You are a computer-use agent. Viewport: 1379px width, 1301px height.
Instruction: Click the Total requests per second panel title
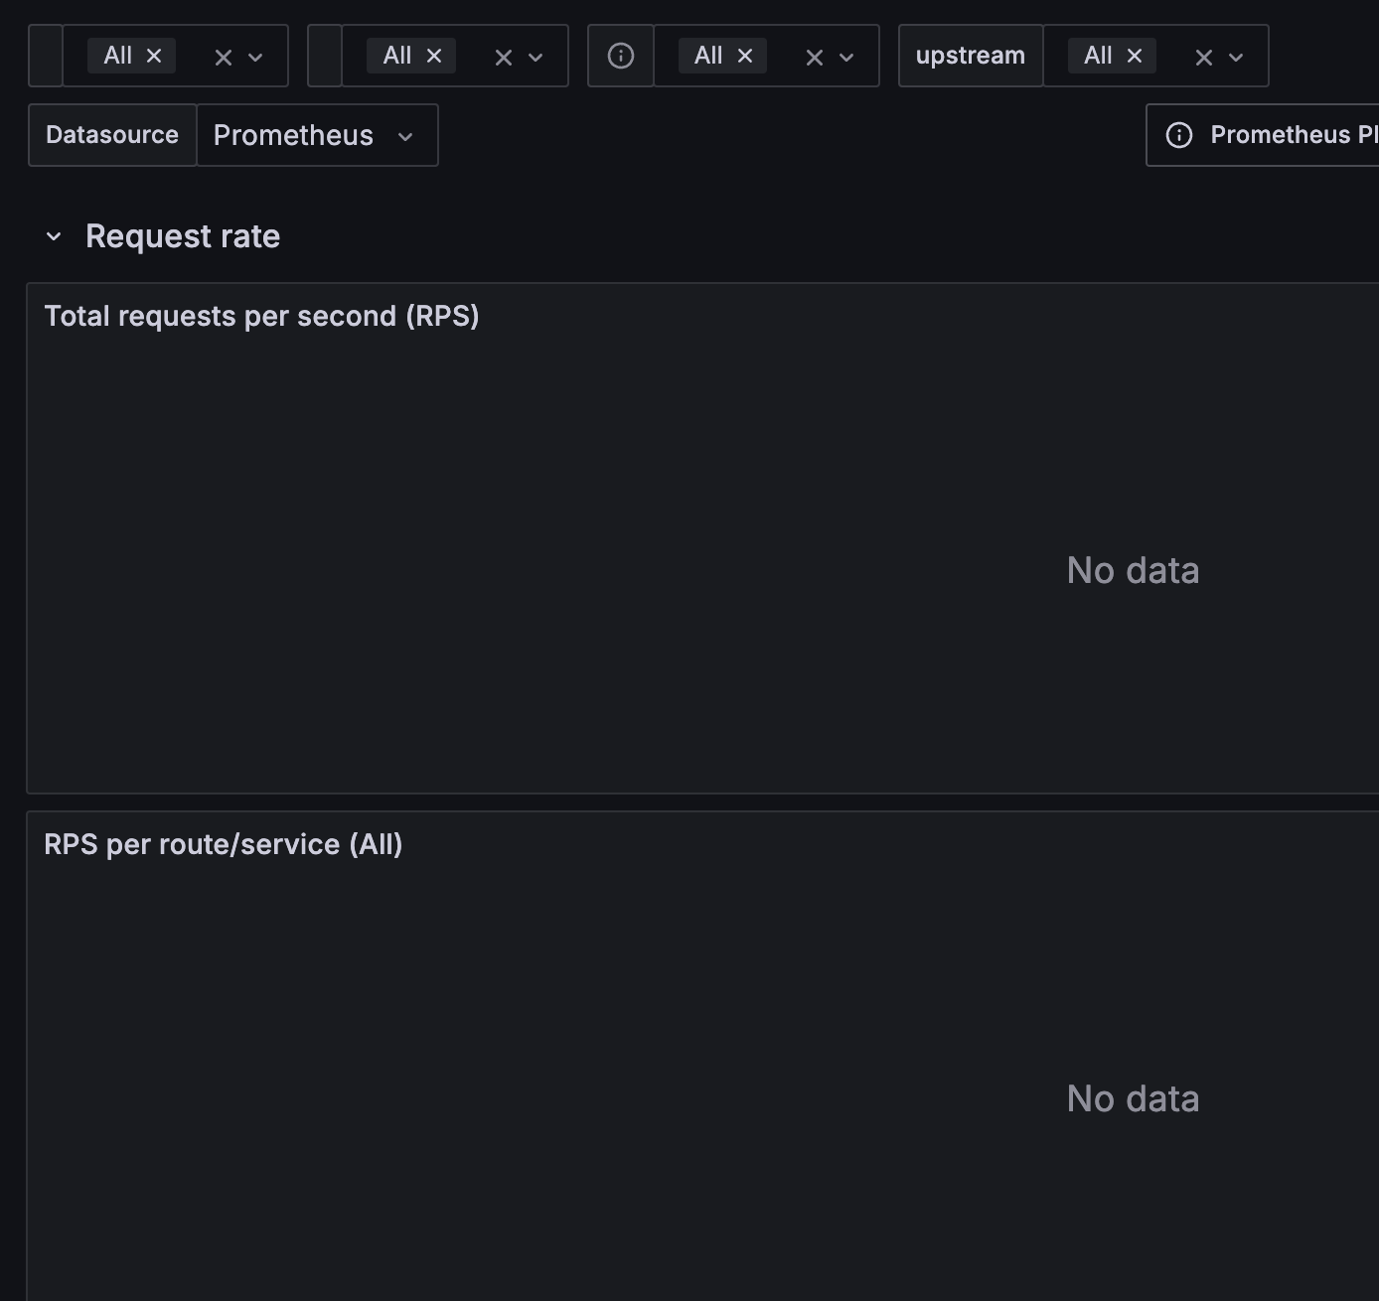(x=261, y=316)
